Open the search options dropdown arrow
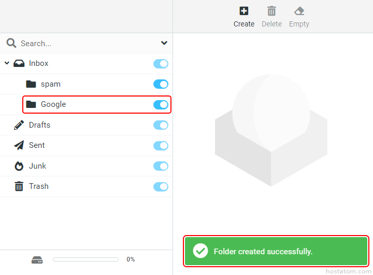373x275 pixels. [164, 43]
